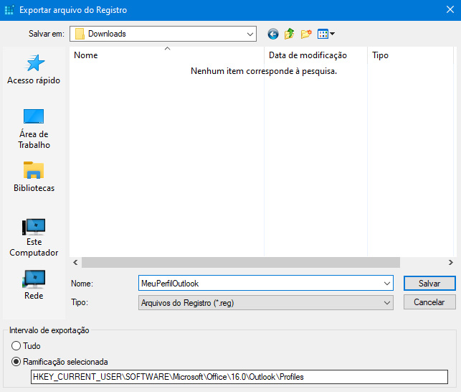Sort by Data de modificação column
The height and width of the screenshot is (392, 461).
(315, 55)
